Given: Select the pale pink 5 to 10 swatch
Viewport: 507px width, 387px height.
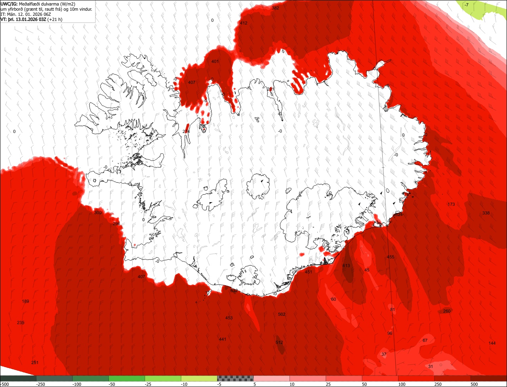Looking at the screenshot, I should click(271, 378).
